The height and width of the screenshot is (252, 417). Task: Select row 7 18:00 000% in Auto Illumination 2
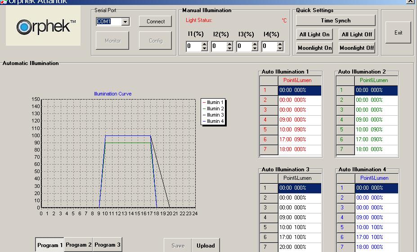[x=367, y=149]
